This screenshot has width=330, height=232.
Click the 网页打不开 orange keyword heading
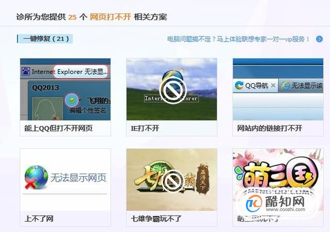point(110,17)
